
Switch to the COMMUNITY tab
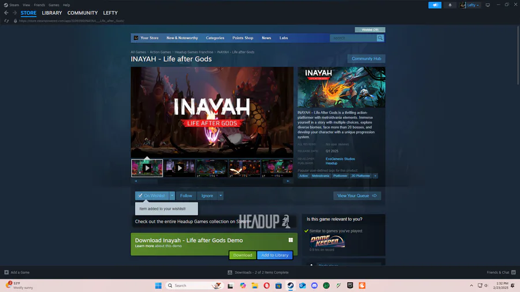point(82,13)
